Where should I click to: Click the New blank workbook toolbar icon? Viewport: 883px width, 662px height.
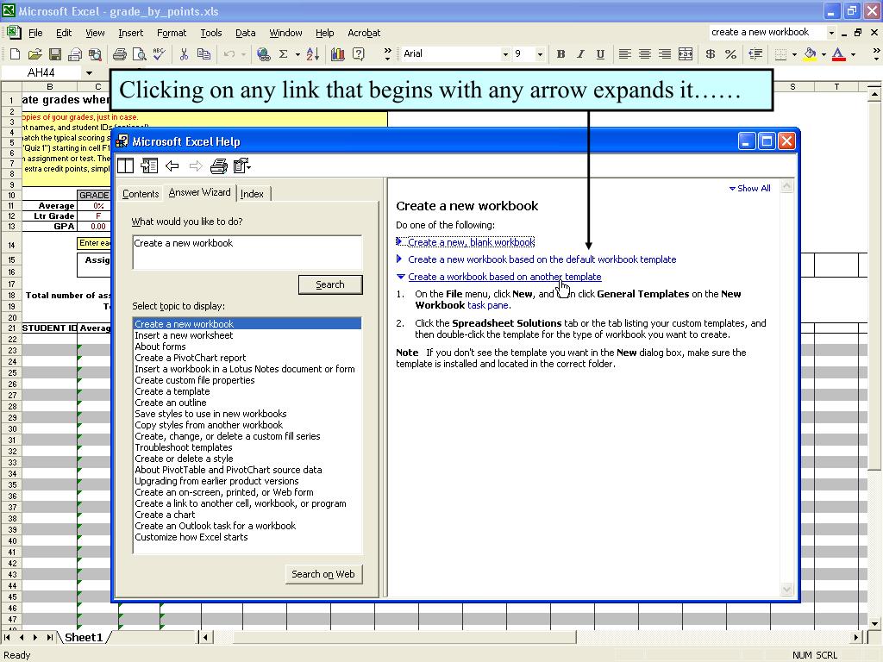pyautogui.click(x=16, y=54)
